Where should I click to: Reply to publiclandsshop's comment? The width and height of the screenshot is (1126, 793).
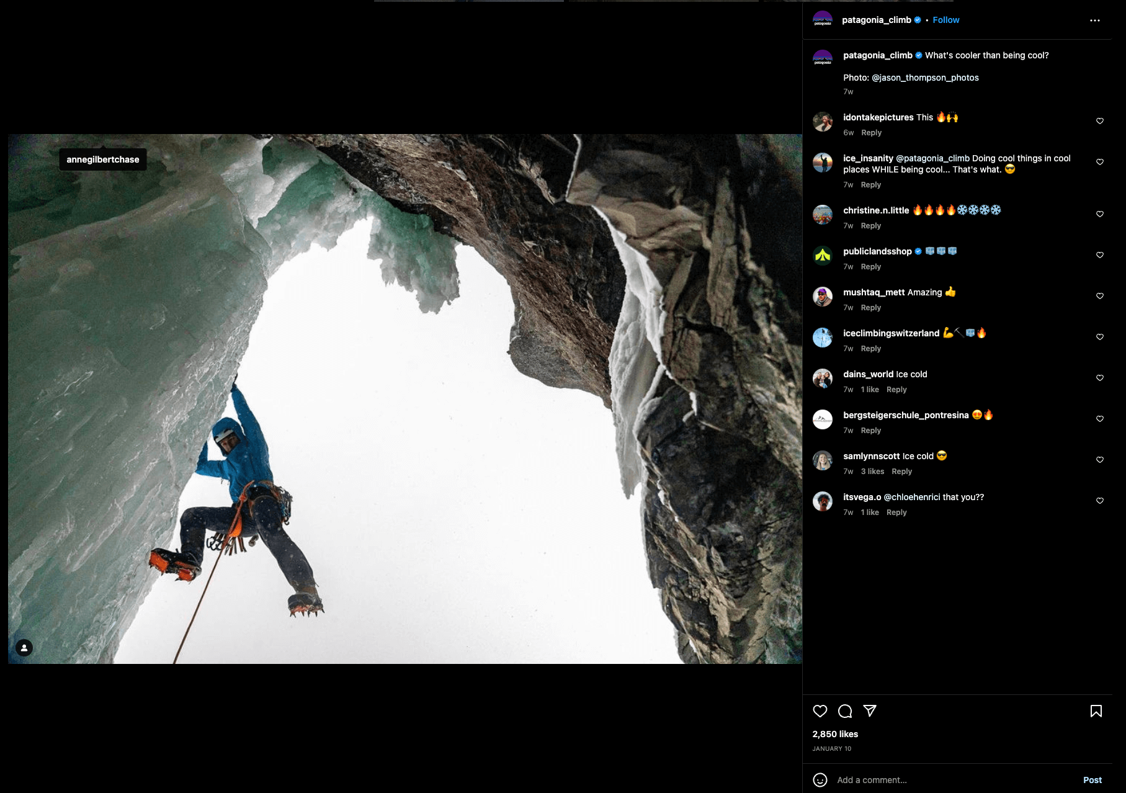[x=870, y=267]
